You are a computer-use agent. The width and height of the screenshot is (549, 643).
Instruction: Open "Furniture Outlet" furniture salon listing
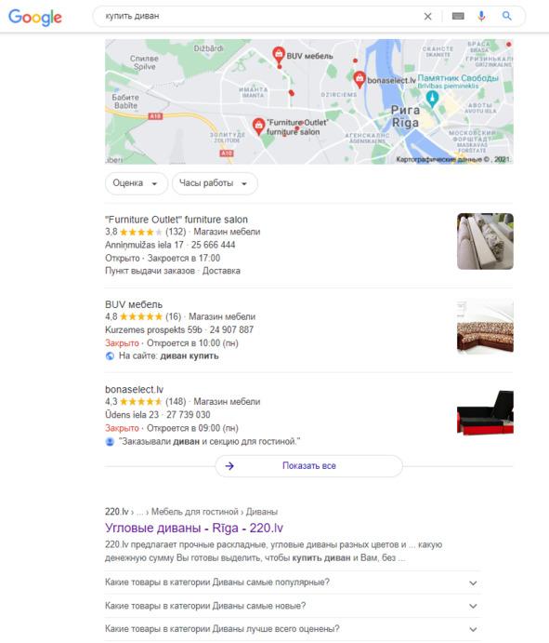[176, 220]
